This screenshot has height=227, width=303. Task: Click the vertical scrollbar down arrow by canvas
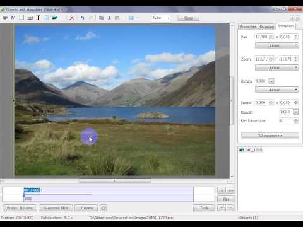tap(232, 176)
